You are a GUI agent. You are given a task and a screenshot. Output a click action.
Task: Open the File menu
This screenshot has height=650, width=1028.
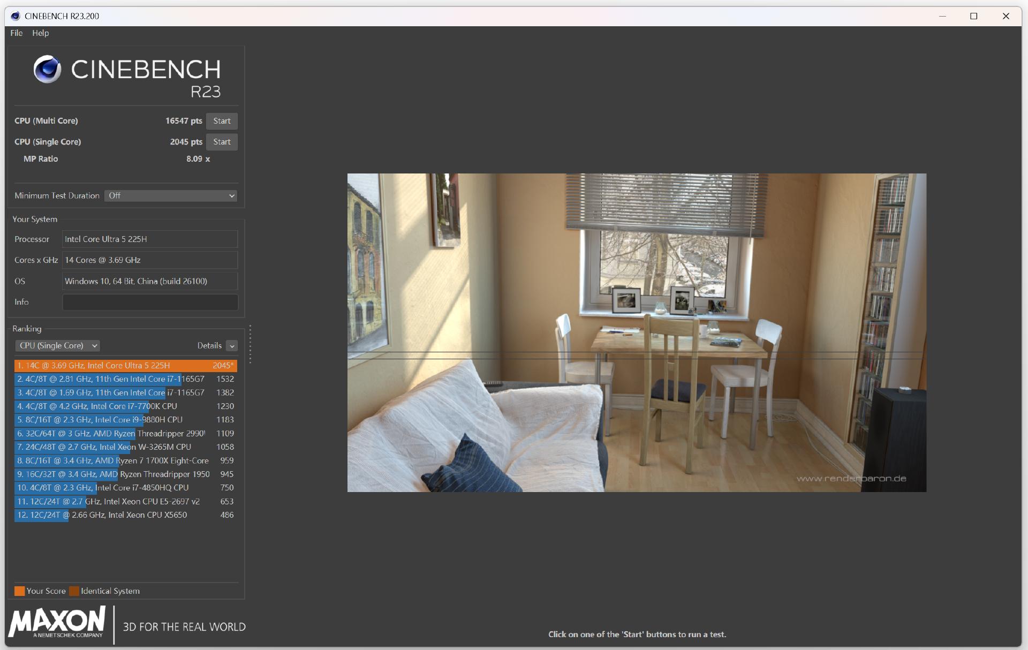pyautogui.click(x=16, y=33)
